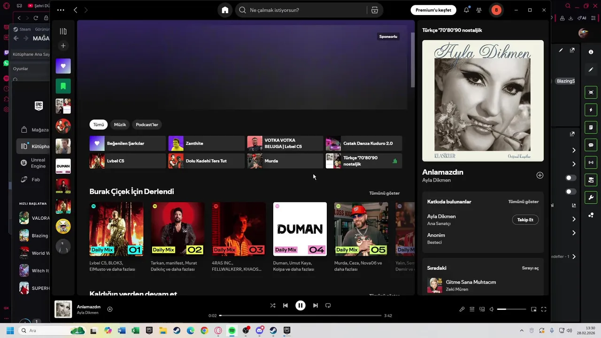Adjust the volume slider

pos(511,309)
